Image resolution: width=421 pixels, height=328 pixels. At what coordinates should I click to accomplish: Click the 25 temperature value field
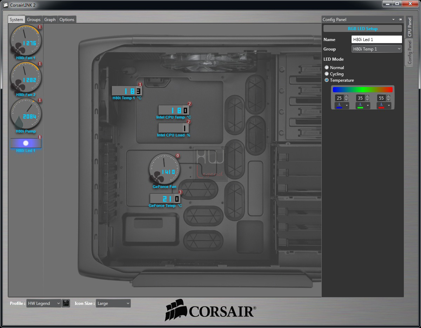[x=340, y=98]
